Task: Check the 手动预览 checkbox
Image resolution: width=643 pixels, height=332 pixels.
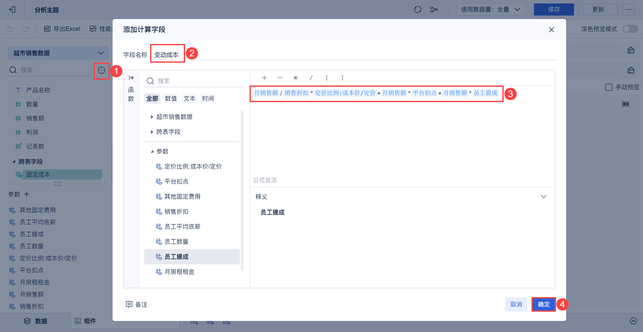Action: coord(609,87)
